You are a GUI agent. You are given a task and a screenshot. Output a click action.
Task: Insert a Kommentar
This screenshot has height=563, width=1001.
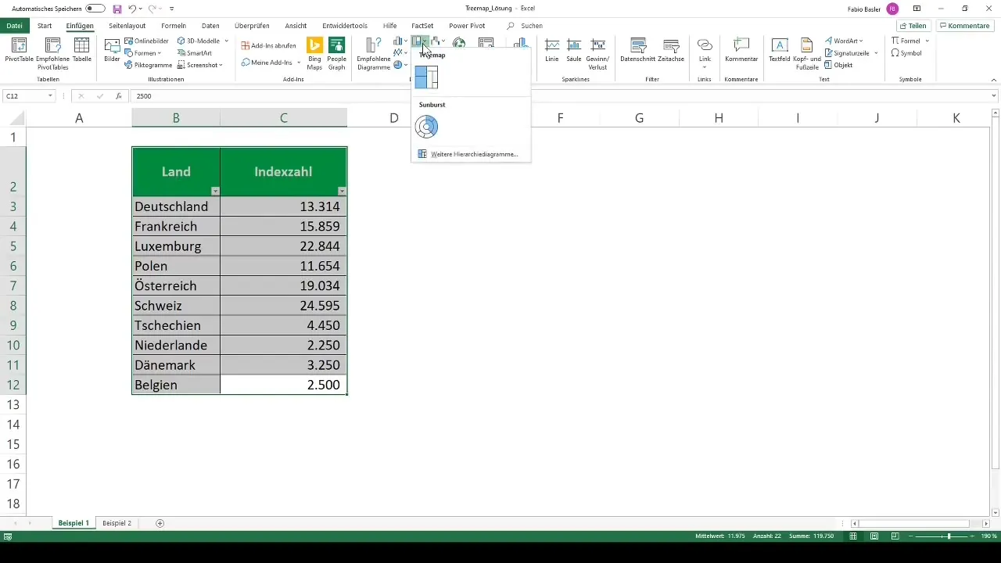741,50
